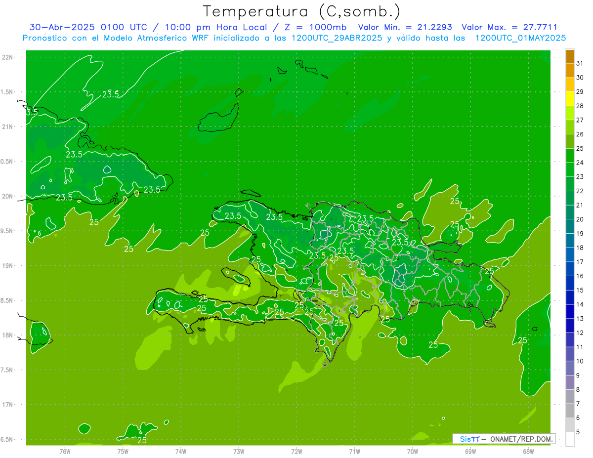The width and height of the screenshot is (593, 458).
Task: Click the legend scale number 11
Action: coord(580,347)
